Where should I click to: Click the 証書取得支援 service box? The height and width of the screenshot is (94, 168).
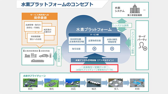tap(94, 40)
